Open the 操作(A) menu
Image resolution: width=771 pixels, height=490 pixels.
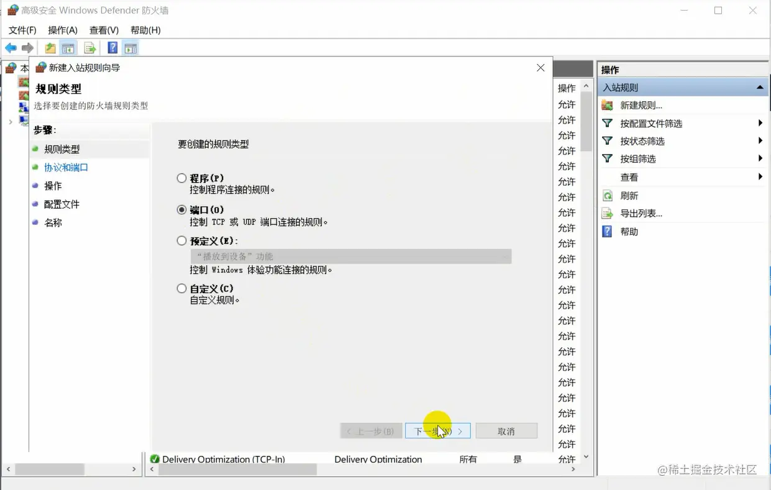click(x=63, y=30)
